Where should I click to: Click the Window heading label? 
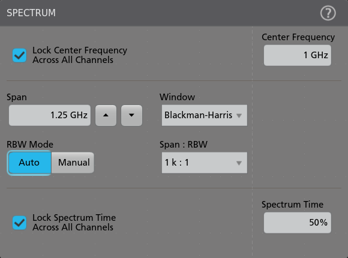tap(177, 97)
